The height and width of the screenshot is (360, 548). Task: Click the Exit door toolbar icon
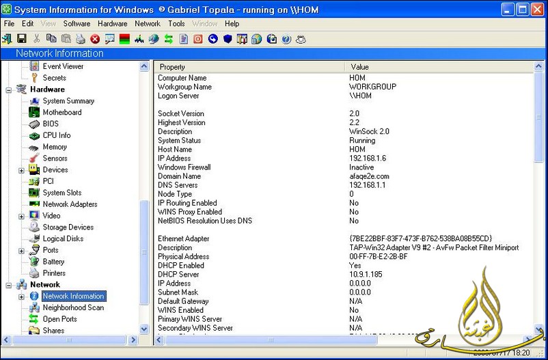click(x=7, y=39)
